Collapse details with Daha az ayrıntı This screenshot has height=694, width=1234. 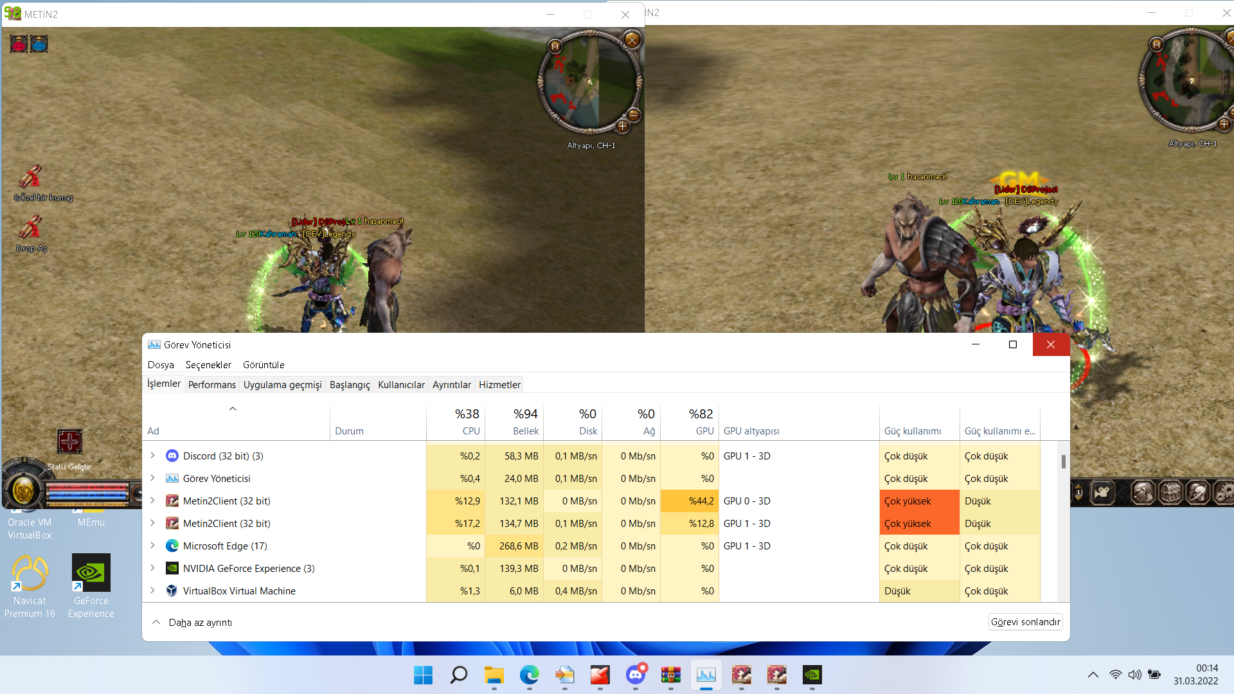(192, 622)
